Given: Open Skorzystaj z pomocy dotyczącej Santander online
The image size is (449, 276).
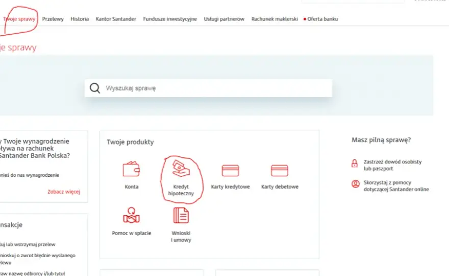Looking at the screenshot, I should (x=396, y=186).
